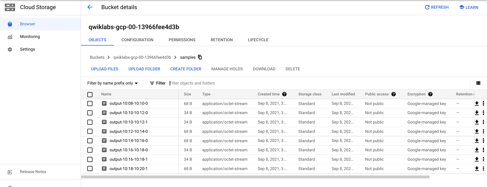The height and width of the screenshot is (187, 487).
Task: Click MANAGE HOLDS
Action: pyautogui.click(x=227, y=69)
